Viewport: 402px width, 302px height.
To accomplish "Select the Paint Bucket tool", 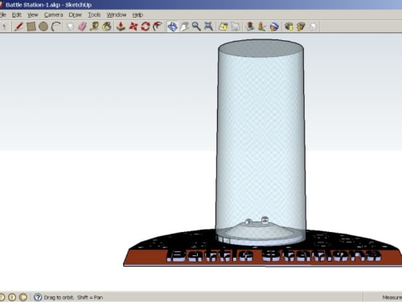I will 107,27.
